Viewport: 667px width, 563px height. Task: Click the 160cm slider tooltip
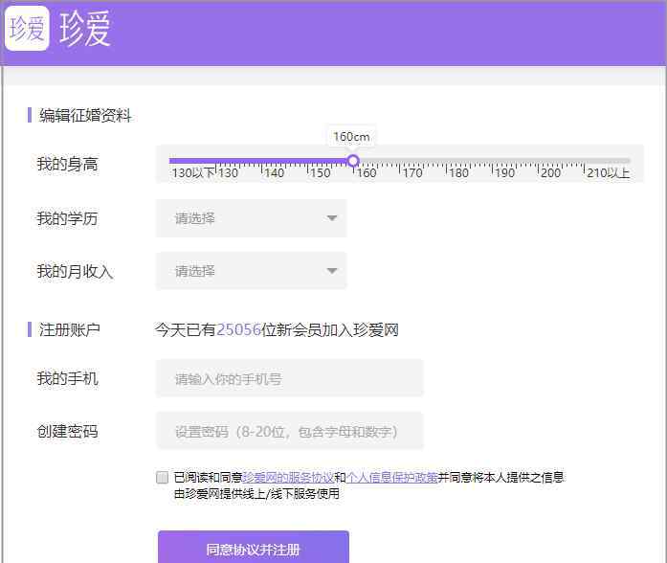pos(351,137)
